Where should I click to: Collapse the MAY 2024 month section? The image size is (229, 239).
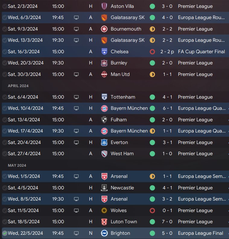click(17, 165)
